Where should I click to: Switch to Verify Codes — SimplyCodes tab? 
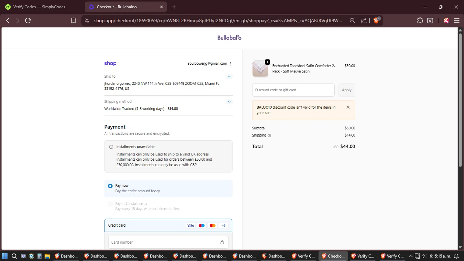pos(40,7)
